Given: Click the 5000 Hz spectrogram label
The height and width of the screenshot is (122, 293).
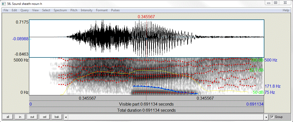Looking at the screenshot, I should pyautogui.click(x=20, y=60).
